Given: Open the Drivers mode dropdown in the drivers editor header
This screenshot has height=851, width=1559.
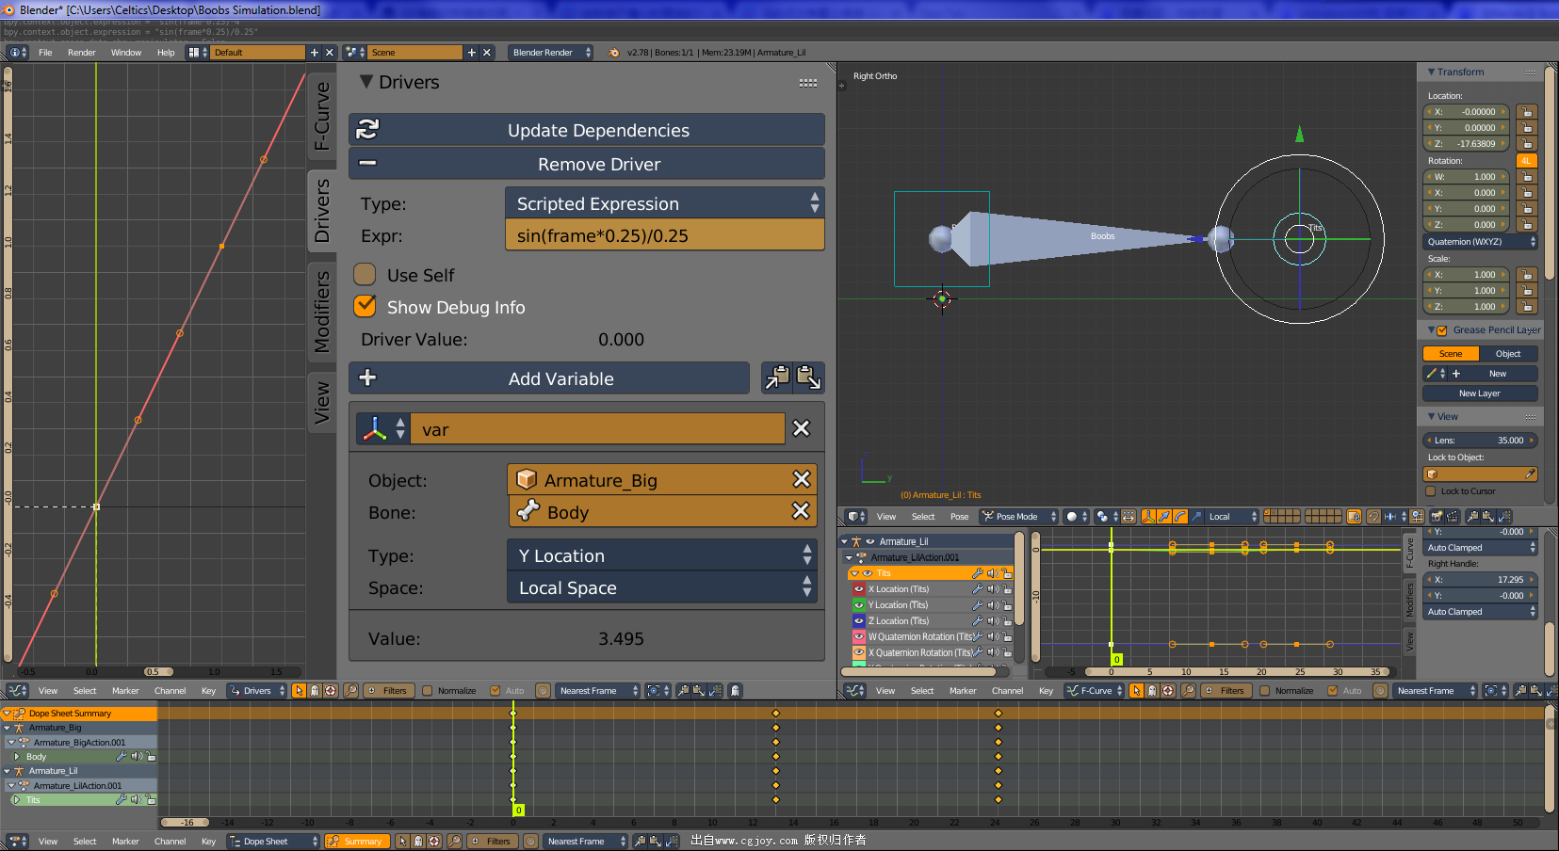Looking at the screenshot, I should [x=257, y=691].
